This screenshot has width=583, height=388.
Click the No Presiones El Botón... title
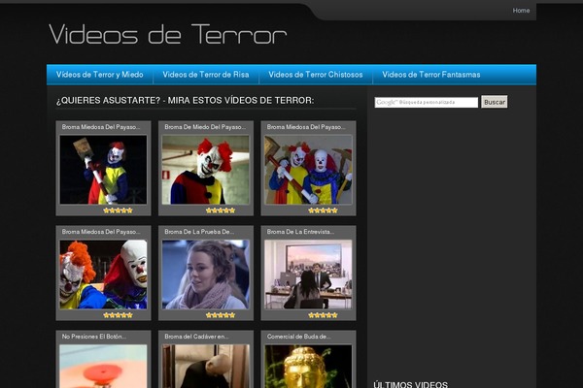click(94, 337)
